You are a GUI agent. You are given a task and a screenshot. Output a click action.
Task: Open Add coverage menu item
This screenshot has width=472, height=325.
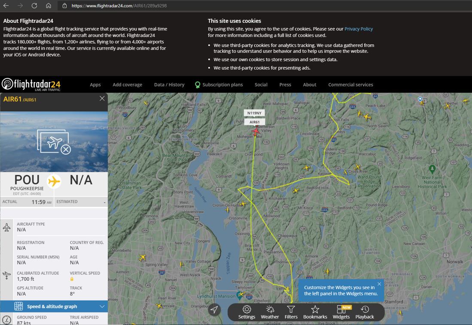click(x=127, y=85)
